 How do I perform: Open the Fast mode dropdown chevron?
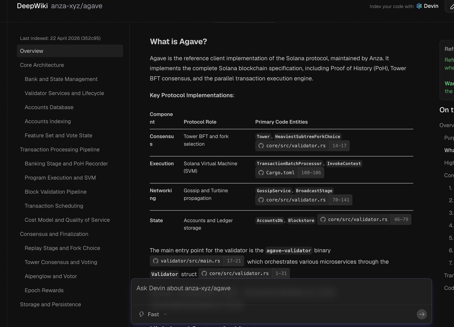click(165, 314)
